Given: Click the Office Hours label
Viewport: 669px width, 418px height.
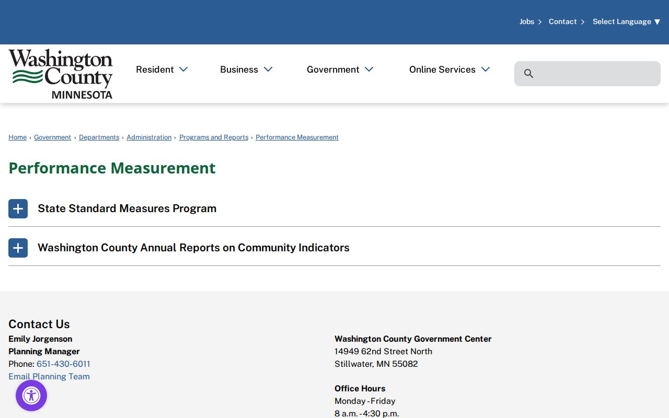Looking at the screenshot, I should (x=360, y=389).
